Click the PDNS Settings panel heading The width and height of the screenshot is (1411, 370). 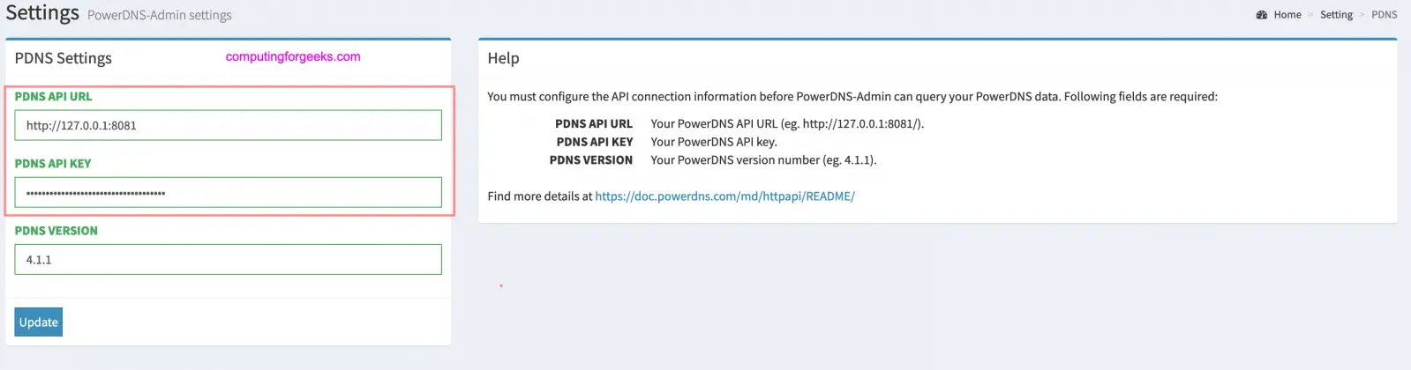[x=64, y=58]
